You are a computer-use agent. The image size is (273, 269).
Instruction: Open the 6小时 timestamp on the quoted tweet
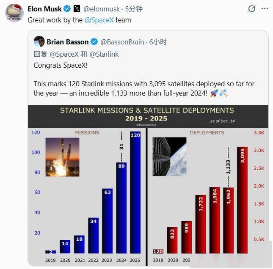(x=158, y=42)
